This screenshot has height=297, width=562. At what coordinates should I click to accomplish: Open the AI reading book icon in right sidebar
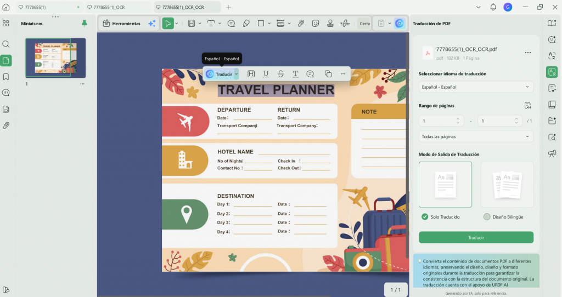[552, 24]
